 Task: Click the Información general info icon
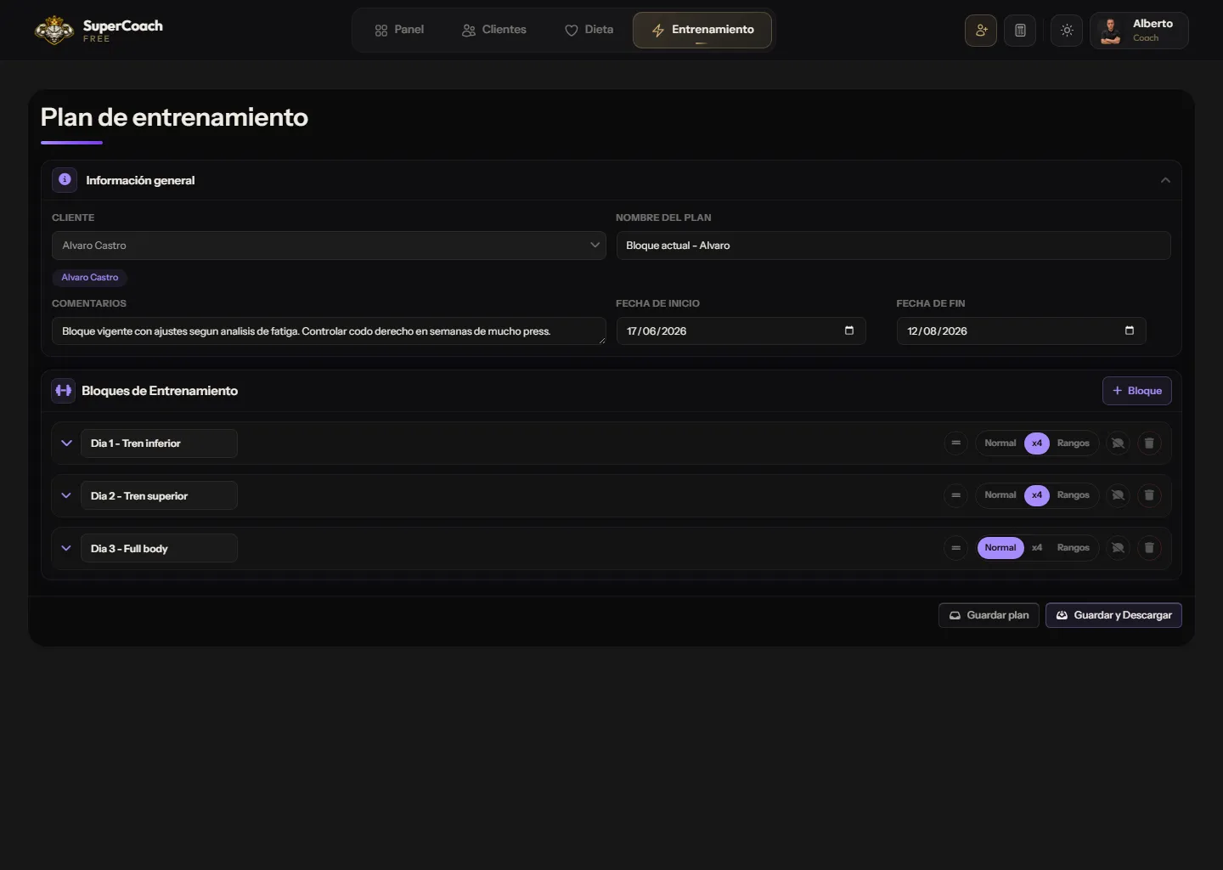[65, 180]
